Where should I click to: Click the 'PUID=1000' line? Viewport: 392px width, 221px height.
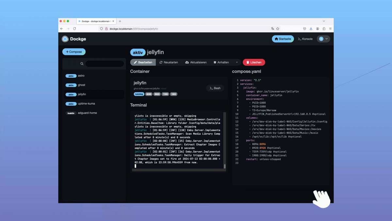pos(257,103)
